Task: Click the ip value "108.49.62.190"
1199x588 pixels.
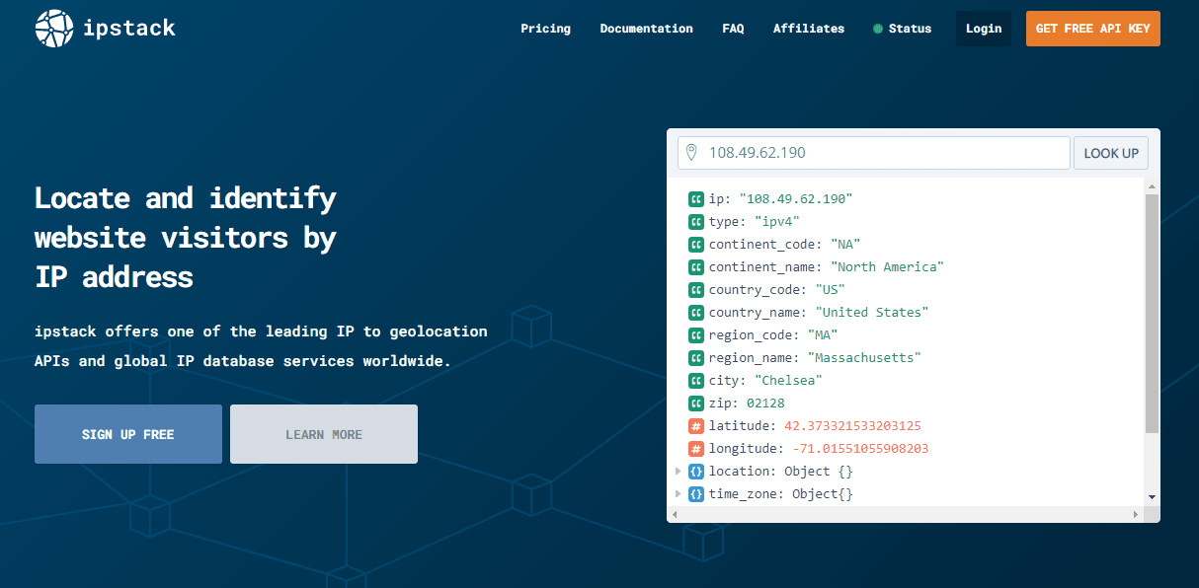Action: point(796,199)
